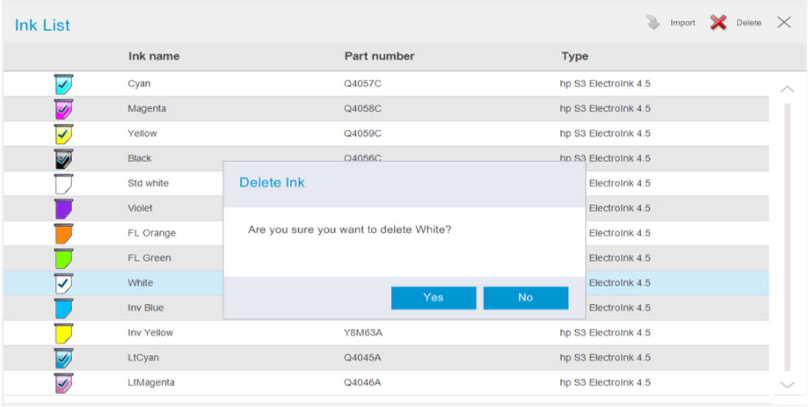Click the Violet ink can icon
The height and width of the screenshot is (407, 809).
pyautogui.click(x=64, y=209)
